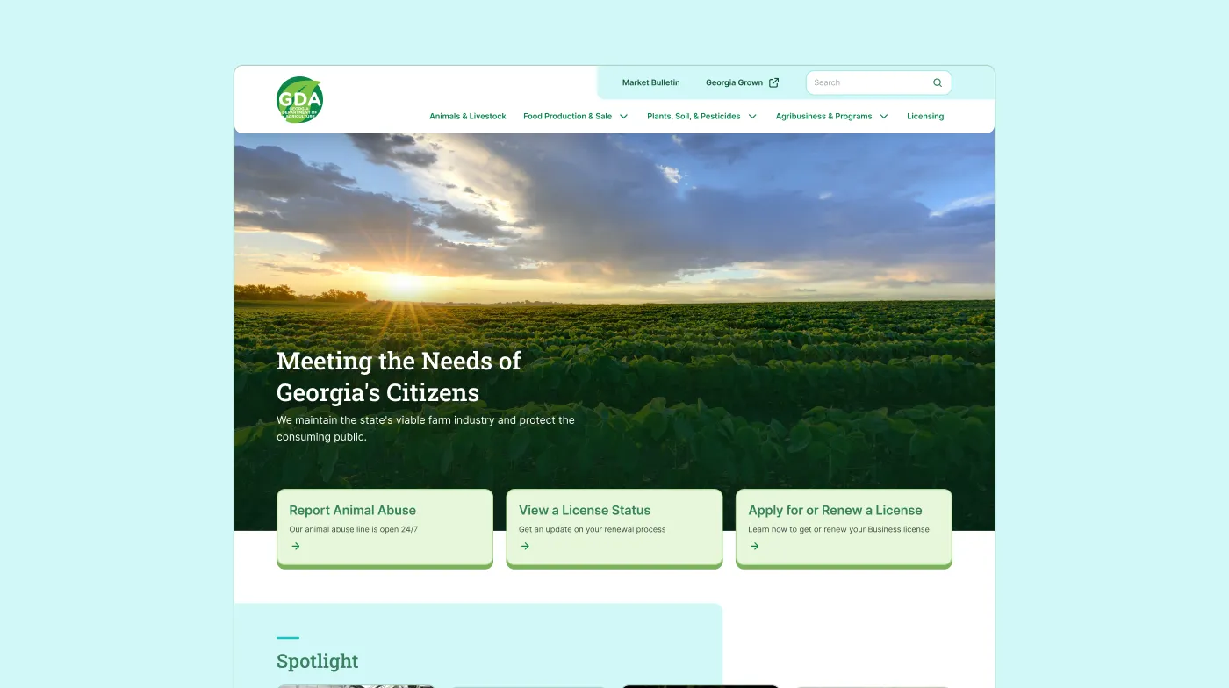Click the search magnifier icon
The image size is (1229, 688).
937,82
